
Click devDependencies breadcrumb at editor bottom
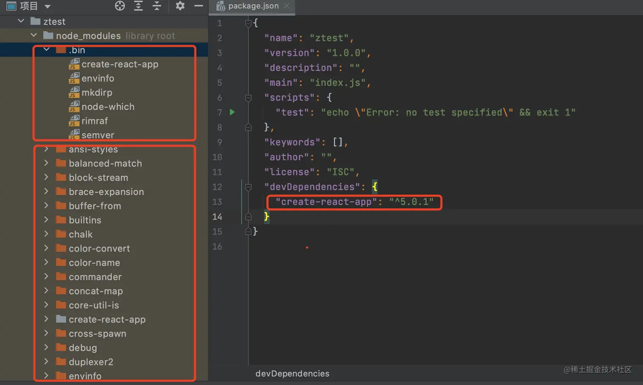[x=292, y=374]
